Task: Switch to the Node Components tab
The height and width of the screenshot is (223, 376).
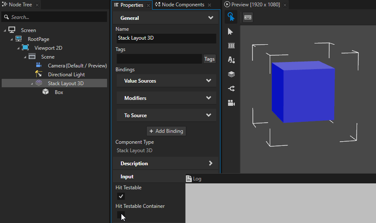Action: [x=183, y=5]
